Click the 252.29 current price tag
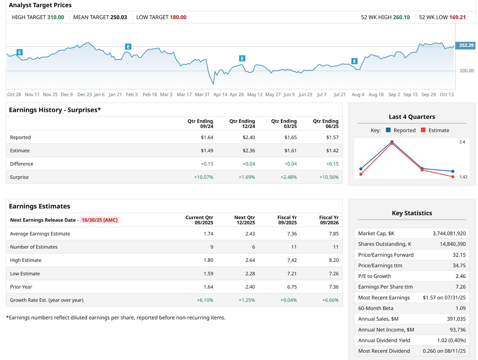 465,45
